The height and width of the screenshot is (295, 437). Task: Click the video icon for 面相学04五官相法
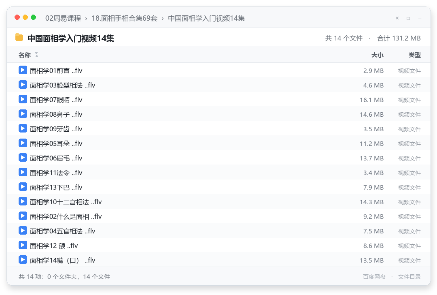coord(23,231)
